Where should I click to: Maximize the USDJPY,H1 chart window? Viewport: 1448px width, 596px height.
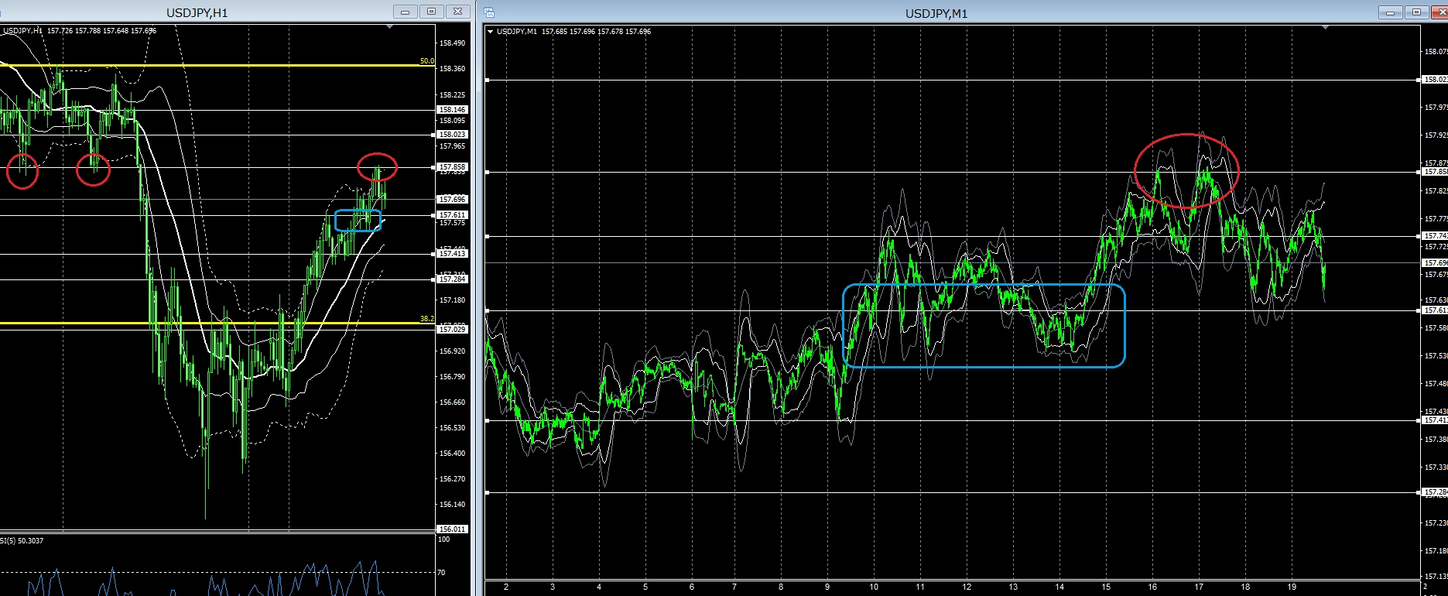point(431,12)
